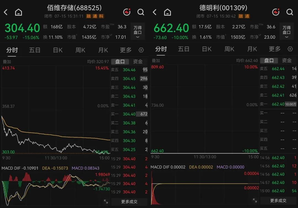The width and height of the screenshot is (298, 208).
Task: Tap 佰维存储(688525) title
Action: click(x=74, y=8)
